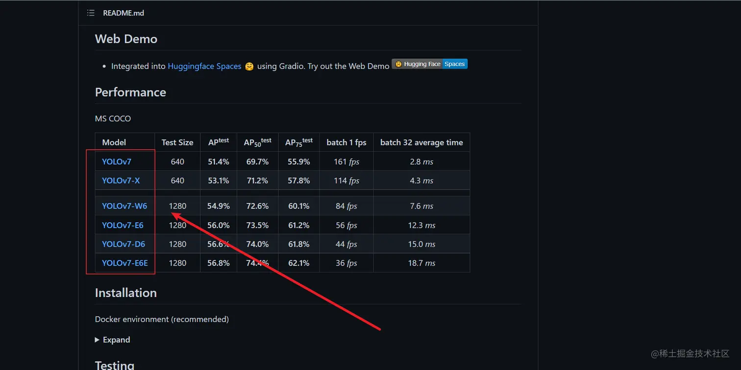The width and height of the screenshot is (741, 370).
Task: Open the YOLOv7 model link
Action: (x=117, y=162)
